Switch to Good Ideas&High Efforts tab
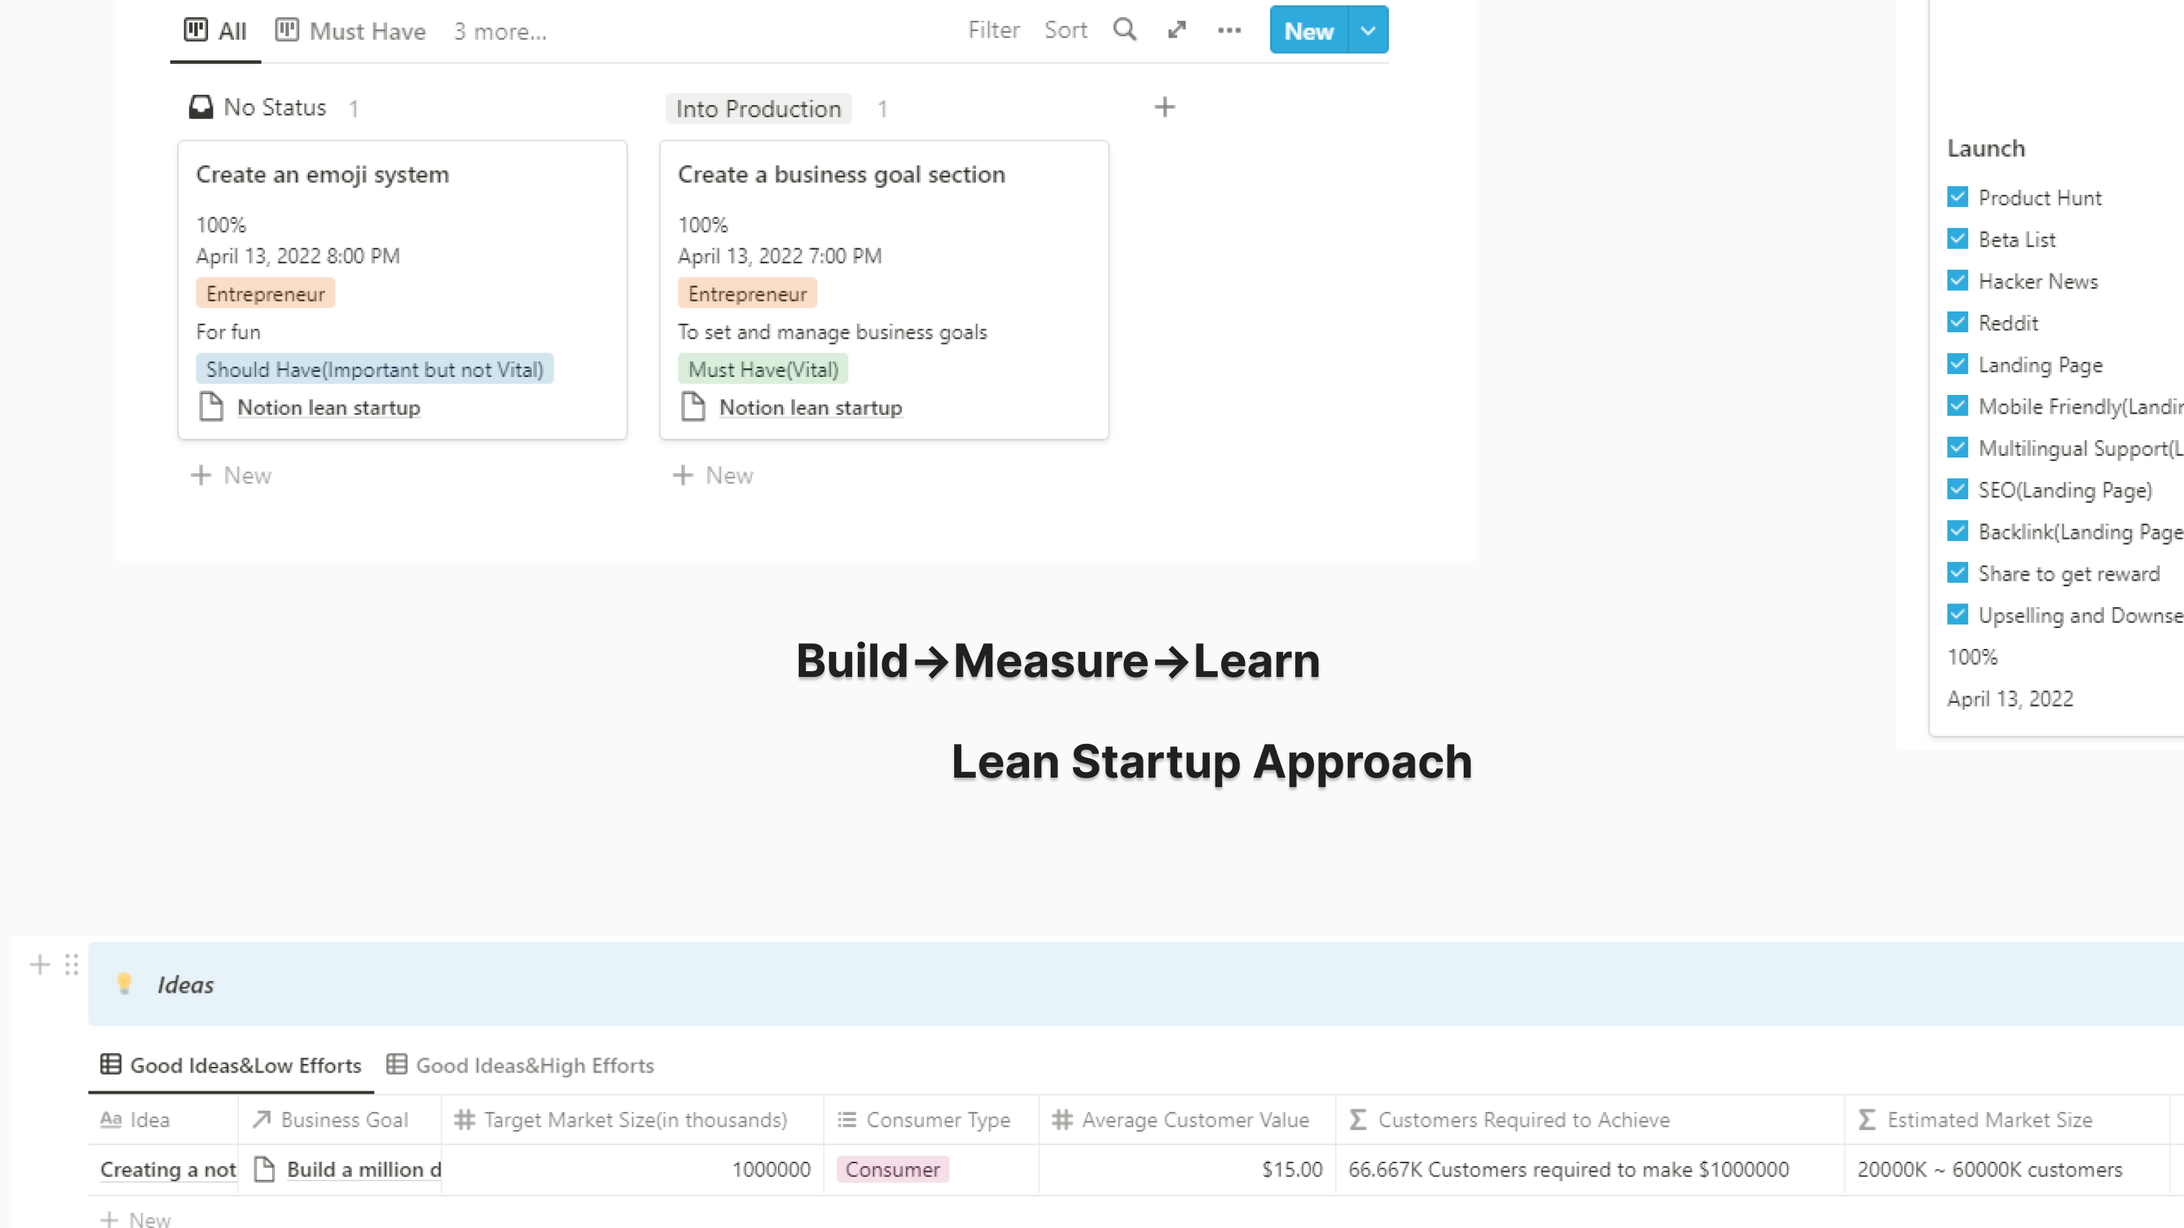 pos(534,1065)
